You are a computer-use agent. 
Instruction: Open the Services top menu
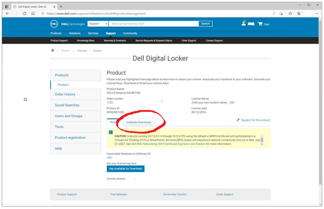pos(93,33)
